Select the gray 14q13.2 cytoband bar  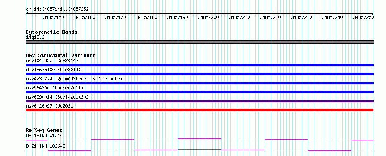(x=200, y=42)
